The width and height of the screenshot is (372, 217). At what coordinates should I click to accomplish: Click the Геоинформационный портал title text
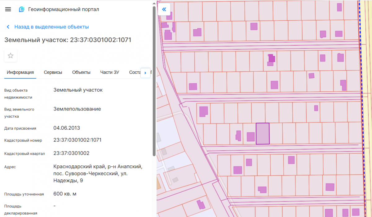[64, 9]
